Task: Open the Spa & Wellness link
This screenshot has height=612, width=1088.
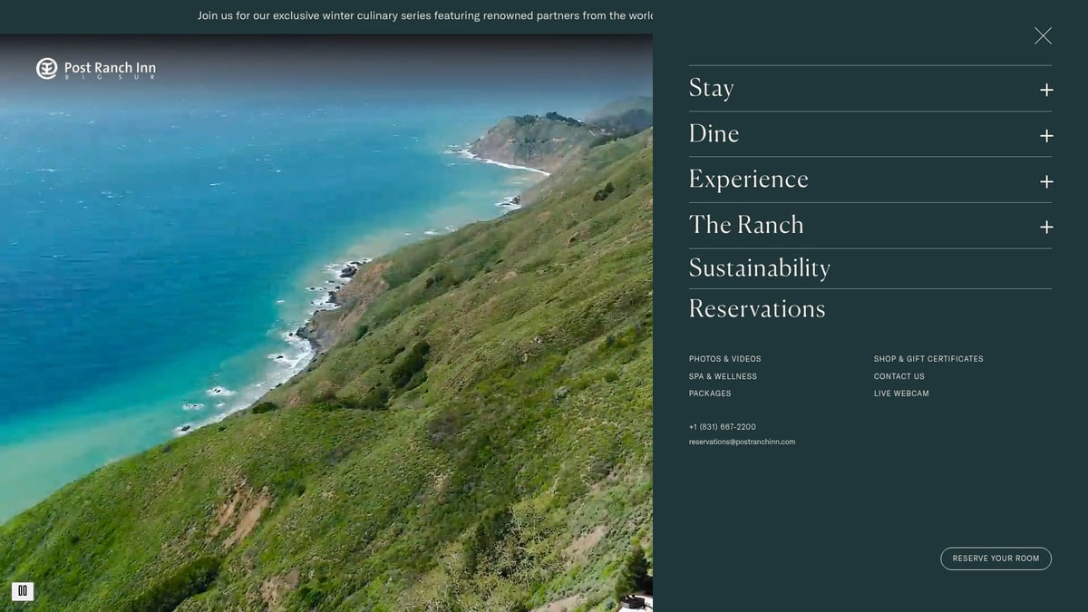Action: [723, 375]
